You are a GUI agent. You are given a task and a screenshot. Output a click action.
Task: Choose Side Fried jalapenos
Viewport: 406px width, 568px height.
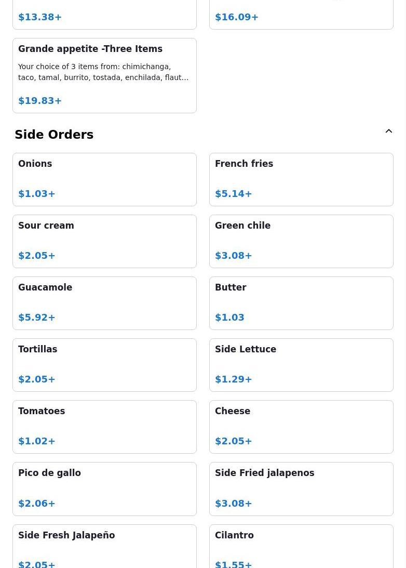pyautogui.click(x=301, y=488)
